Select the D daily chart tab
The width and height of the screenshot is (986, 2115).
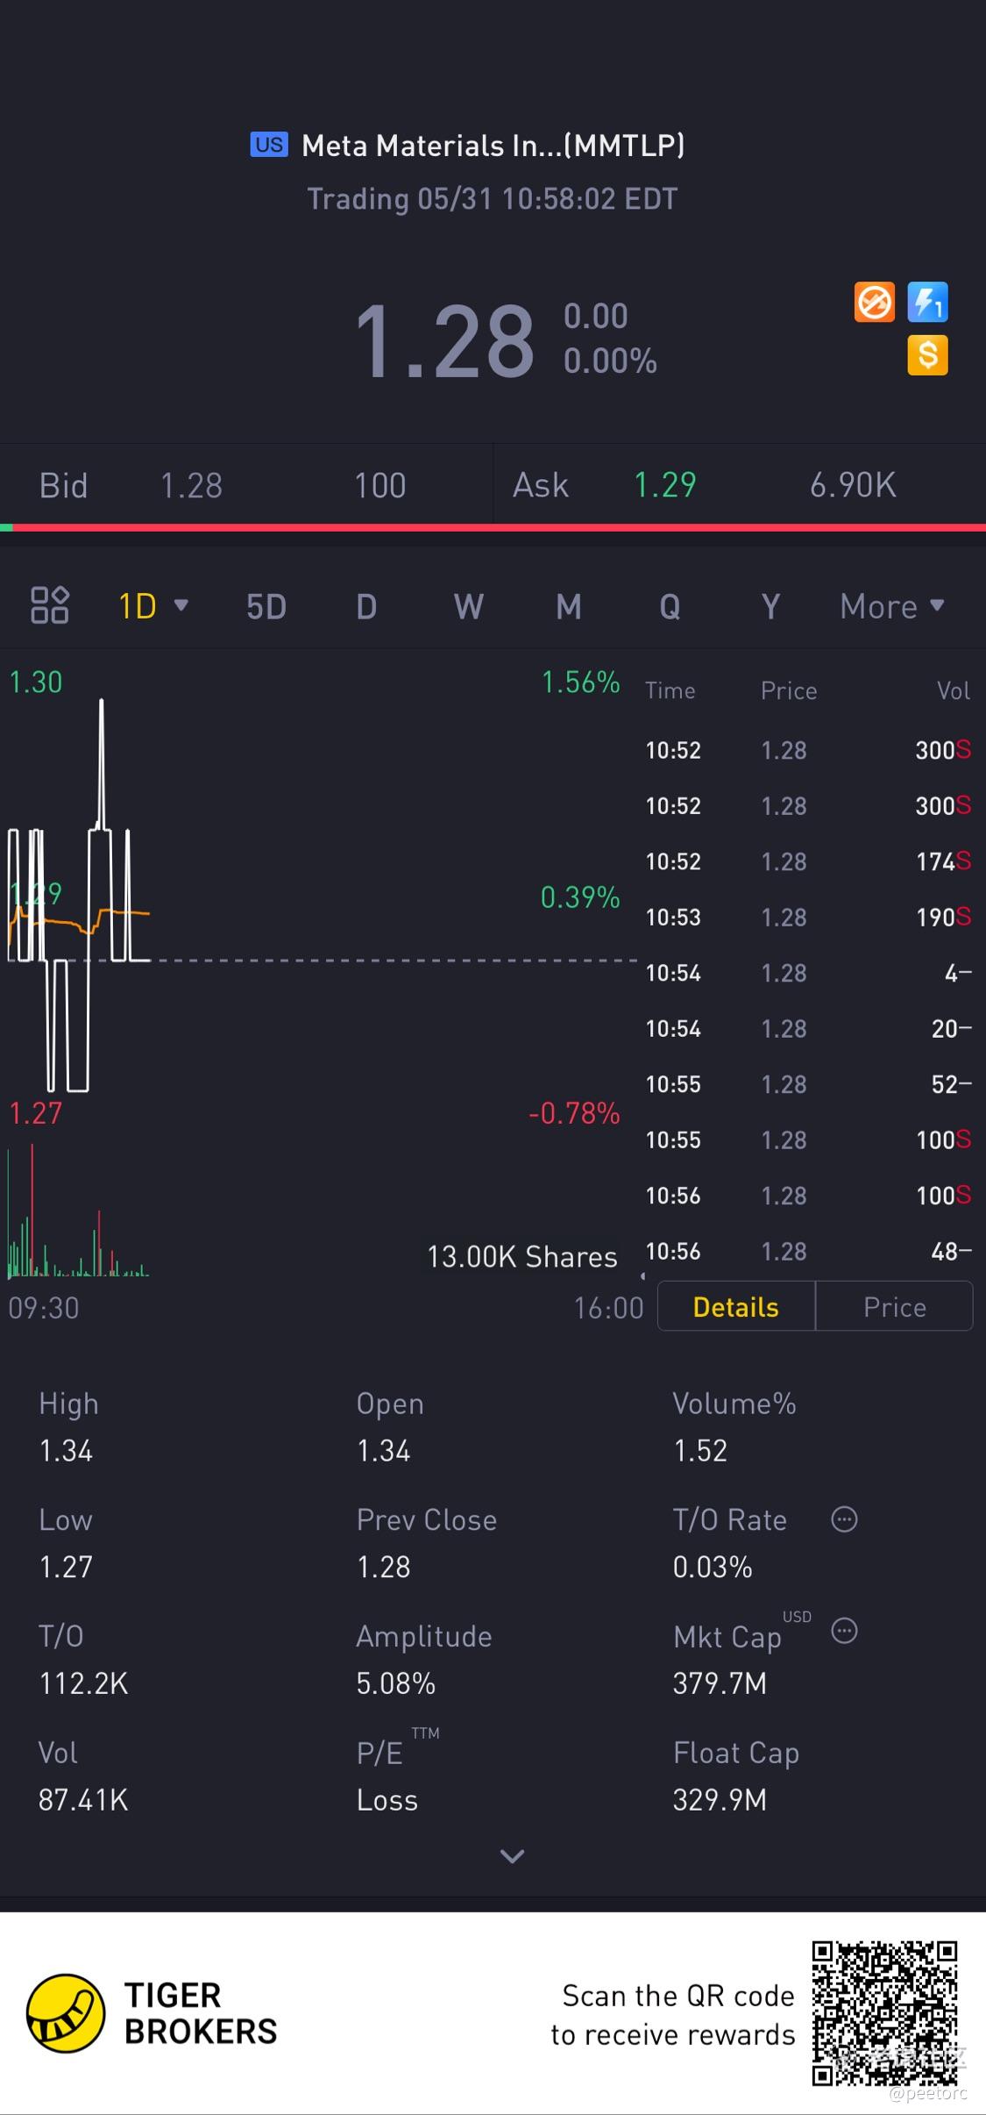(366, 606)
